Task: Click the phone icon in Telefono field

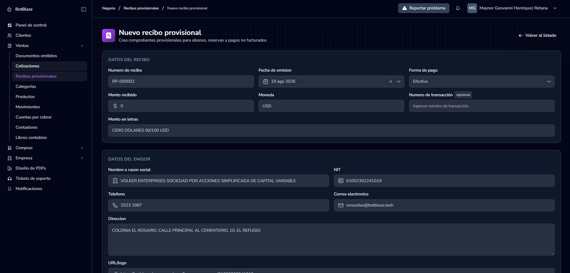Action: (x=115, y=205)
